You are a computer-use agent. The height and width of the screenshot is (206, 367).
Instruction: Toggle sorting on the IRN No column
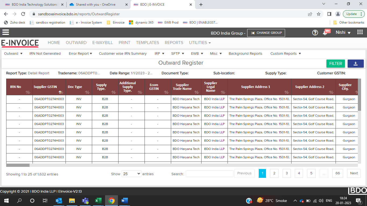coord(28,92)
